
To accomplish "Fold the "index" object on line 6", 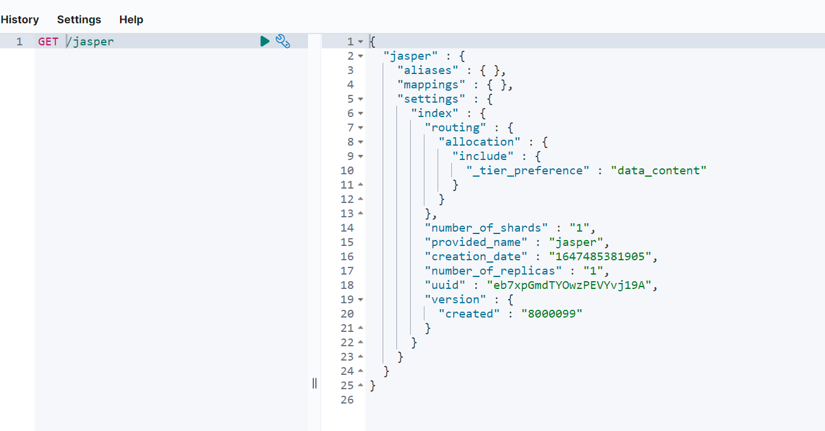I will pyautogui.click(x=361, y=113).
